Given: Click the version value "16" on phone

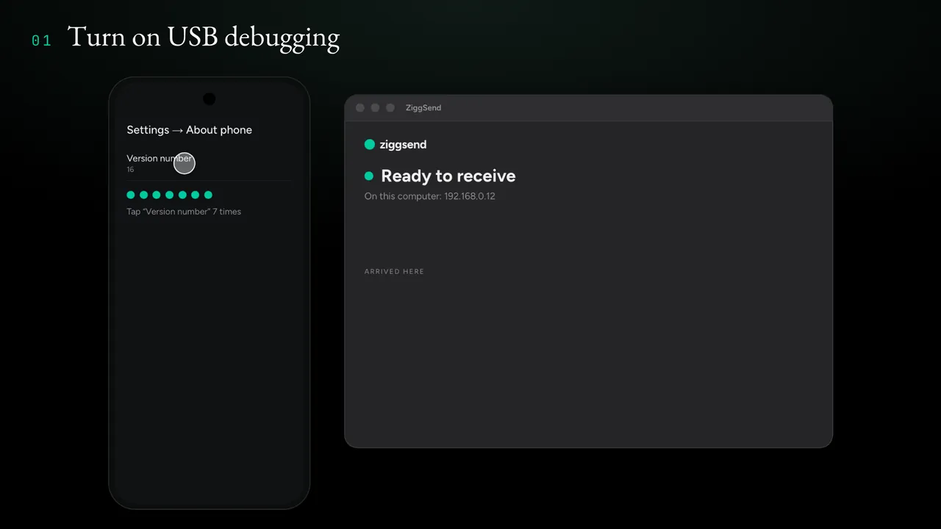Looking at the screenshot, I should point(130,170).
